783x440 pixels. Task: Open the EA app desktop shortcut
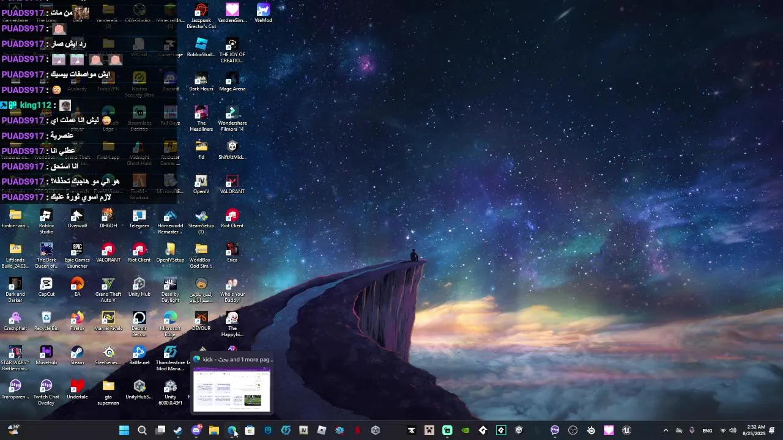(77, 287)
